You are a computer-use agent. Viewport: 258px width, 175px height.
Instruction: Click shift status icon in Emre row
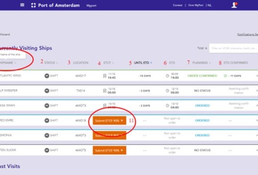click(47, 120)
